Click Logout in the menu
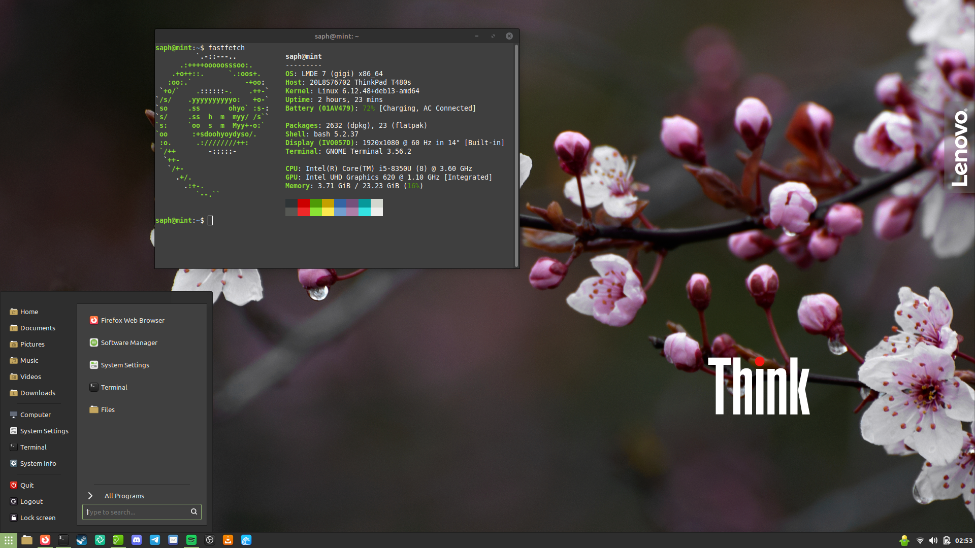Screen dimensions: 975x548 click(x=31, y=501)
